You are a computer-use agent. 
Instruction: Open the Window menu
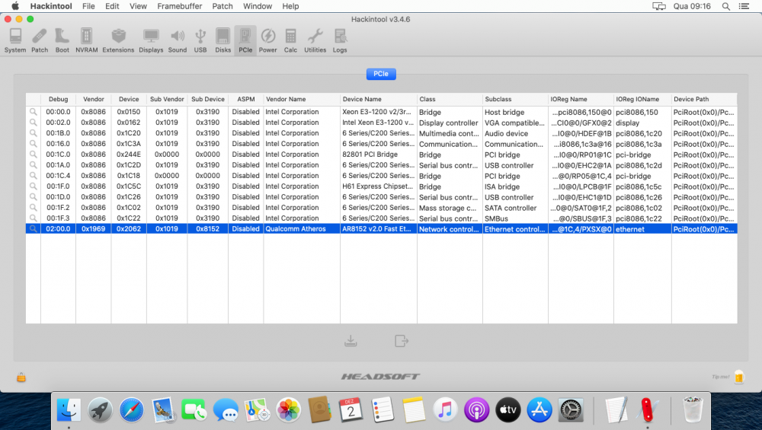258,6
